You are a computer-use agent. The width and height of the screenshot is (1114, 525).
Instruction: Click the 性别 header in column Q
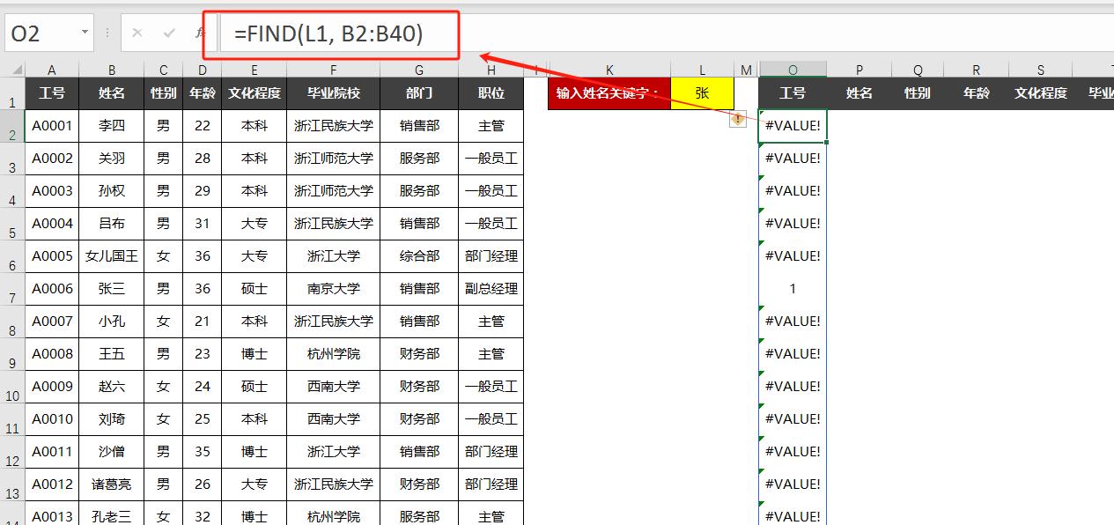pos(918,92)
